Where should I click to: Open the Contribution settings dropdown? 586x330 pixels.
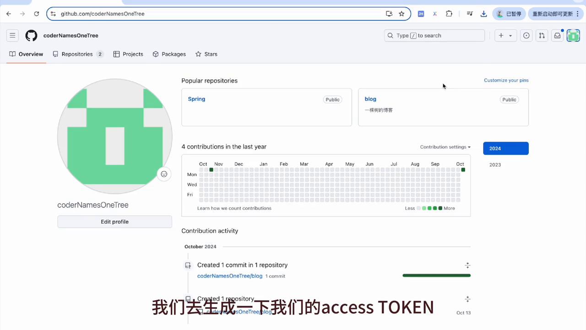[445, 147]
